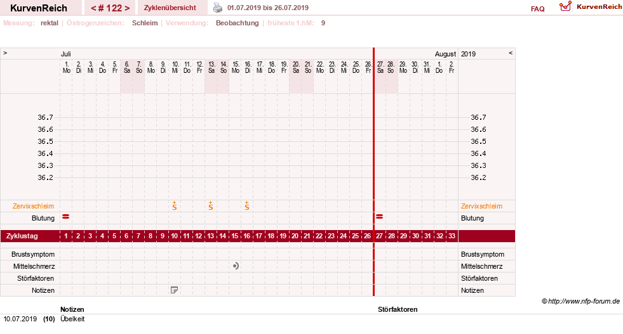This screenshot has width=623, height=334.
Task: Select cycle day 9 in Zyklustag row
Action: coord(163,236)
